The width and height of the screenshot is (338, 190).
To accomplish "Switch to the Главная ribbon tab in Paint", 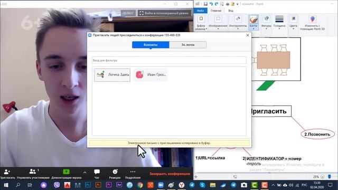I will pos(216,11).
